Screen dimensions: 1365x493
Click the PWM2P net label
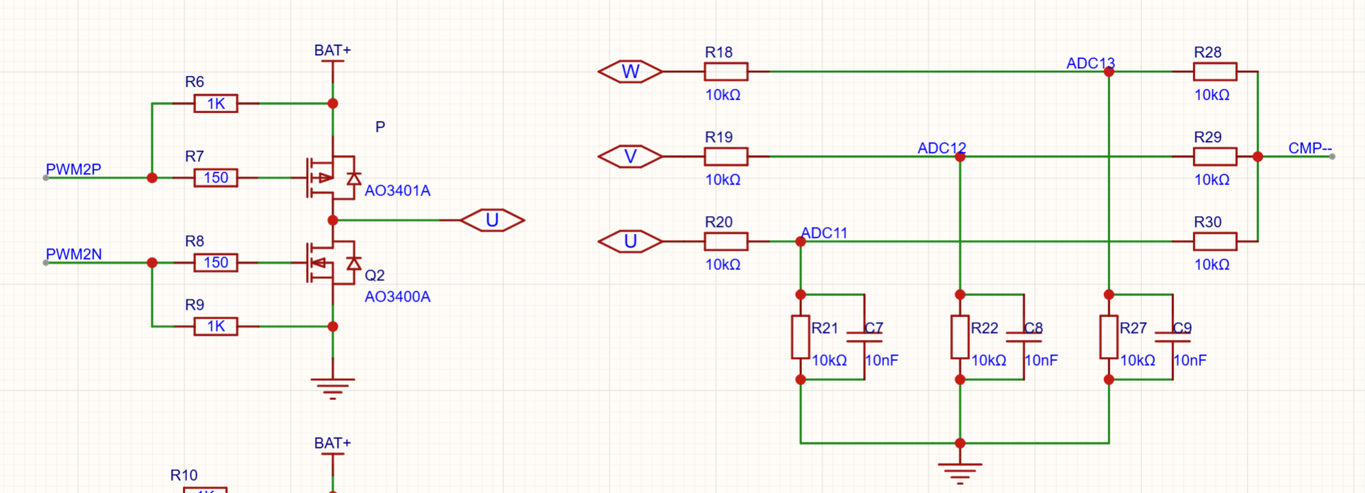73,169
